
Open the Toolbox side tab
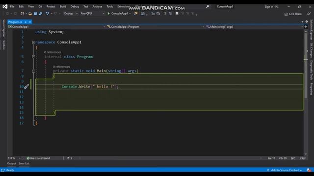click(3, 44)
